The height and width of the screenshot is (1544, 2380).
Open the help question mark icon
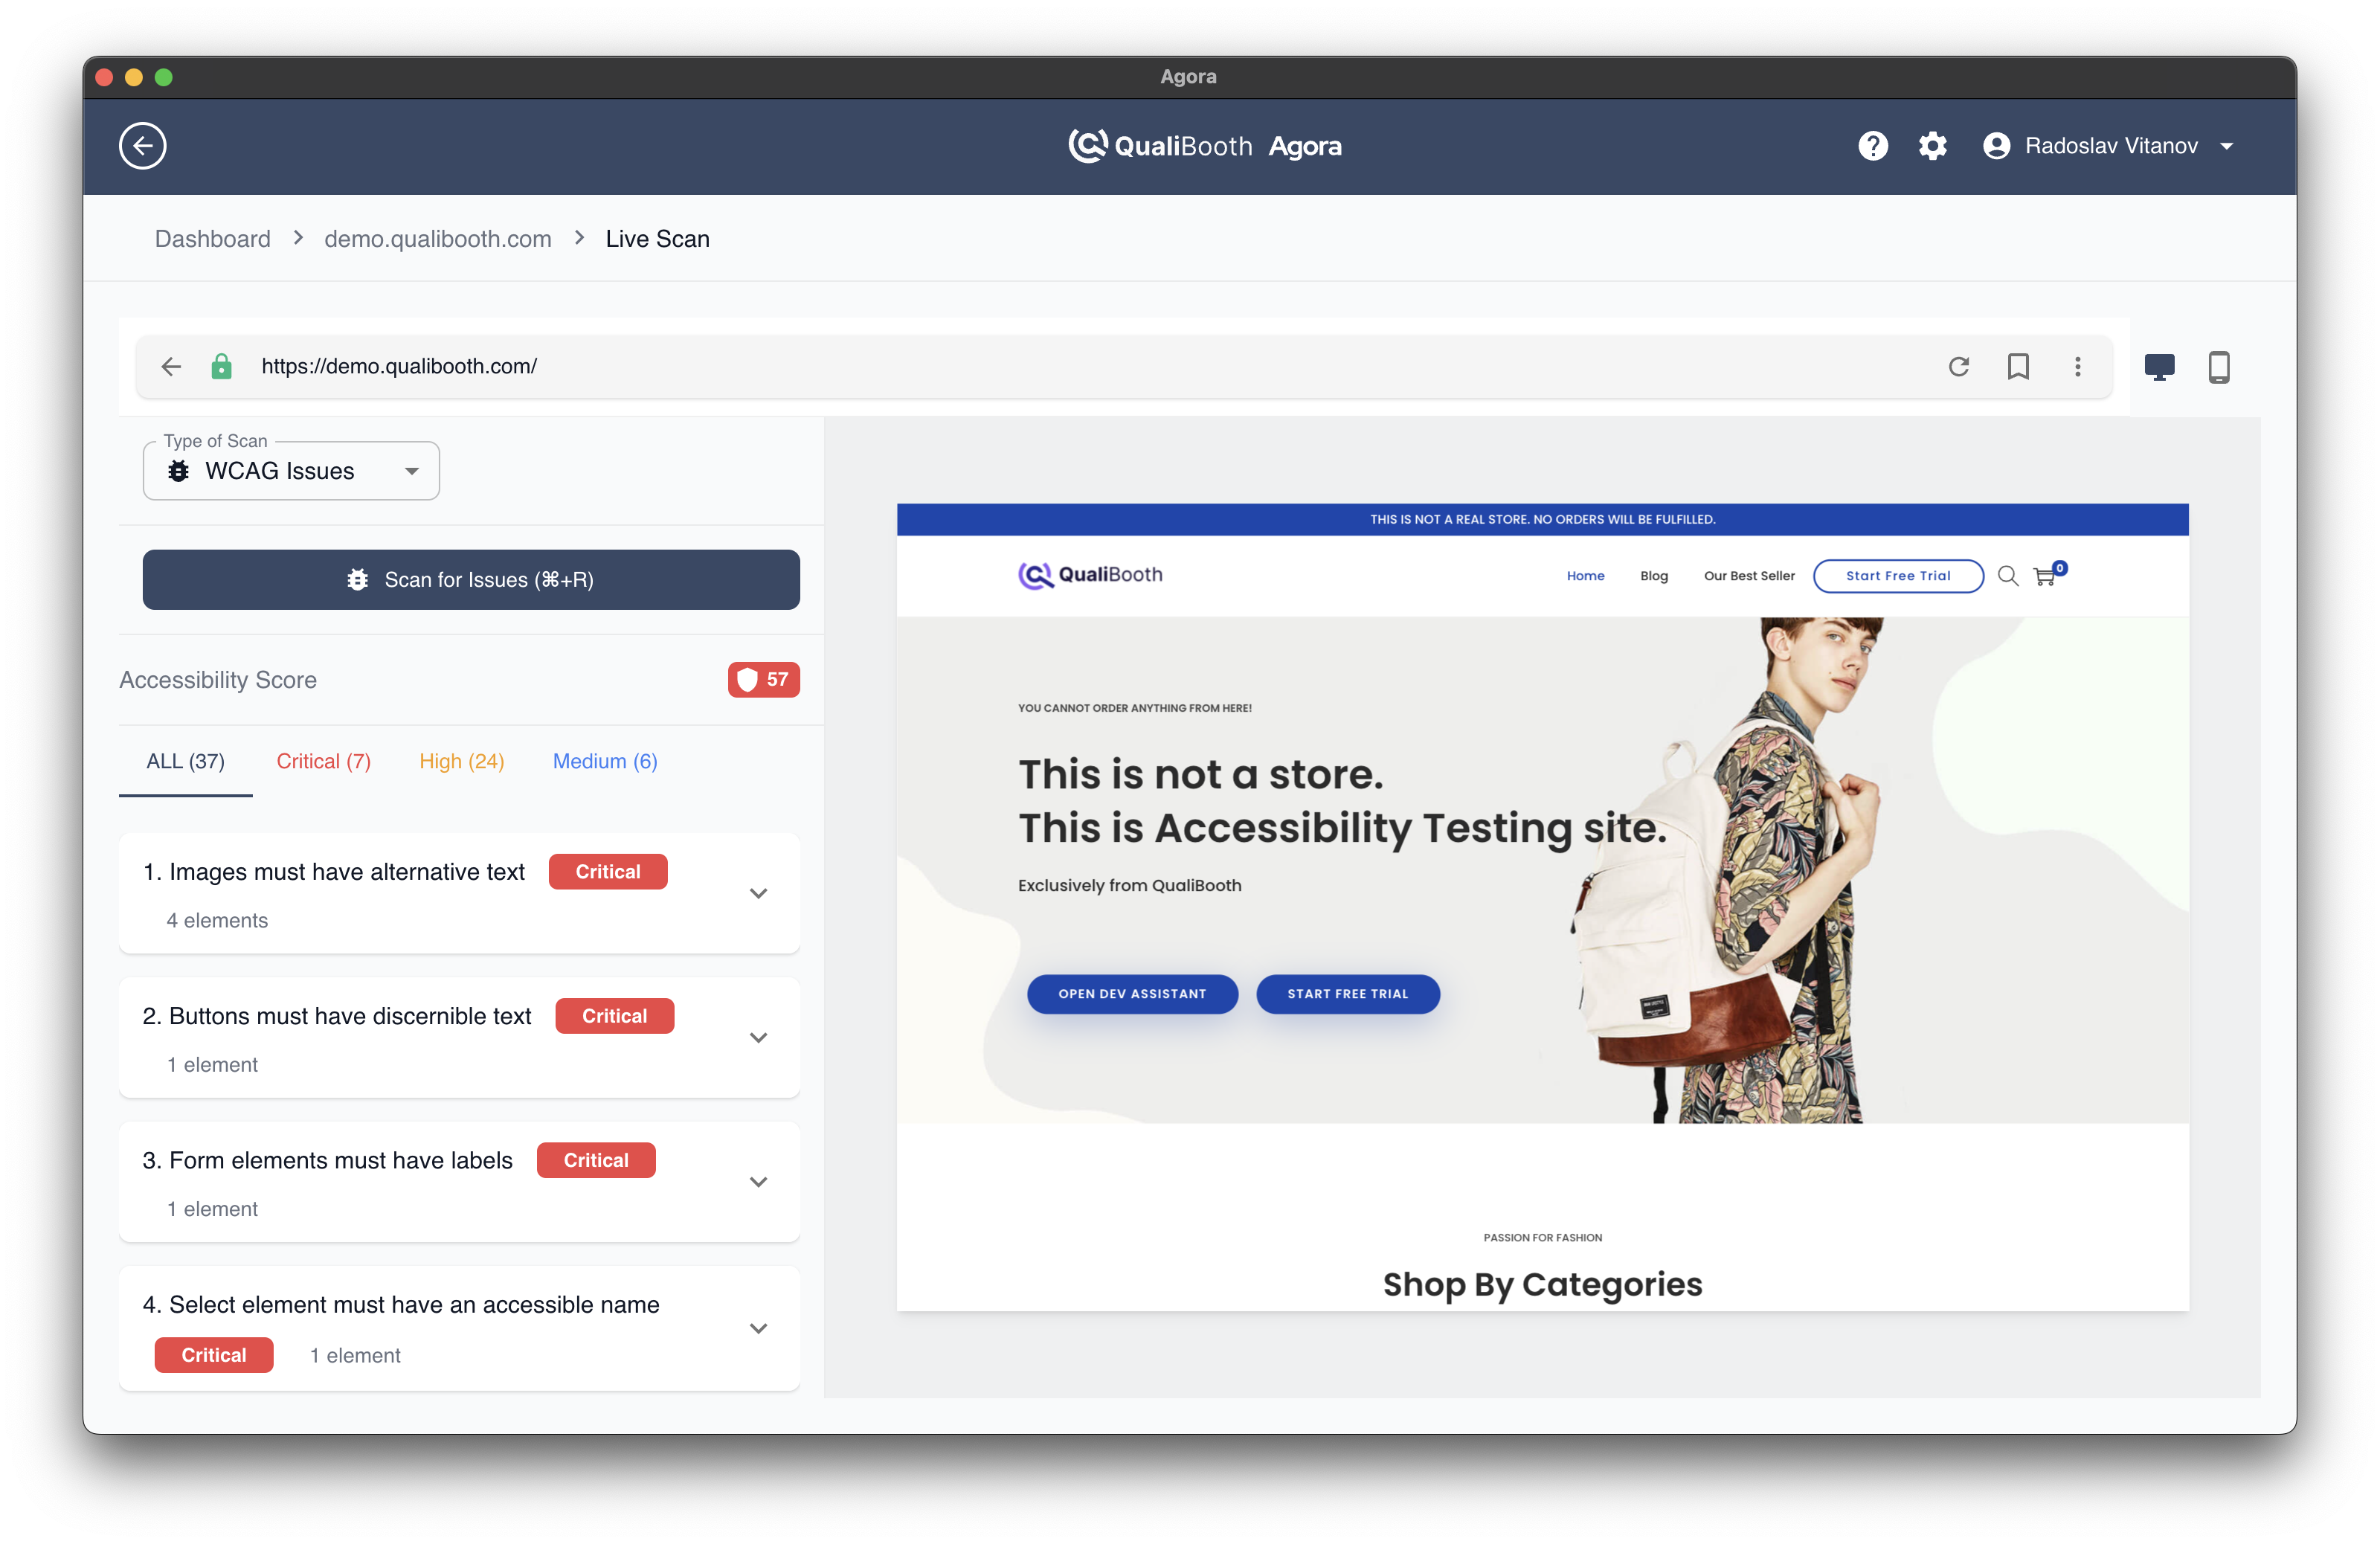pos(1872,146)
